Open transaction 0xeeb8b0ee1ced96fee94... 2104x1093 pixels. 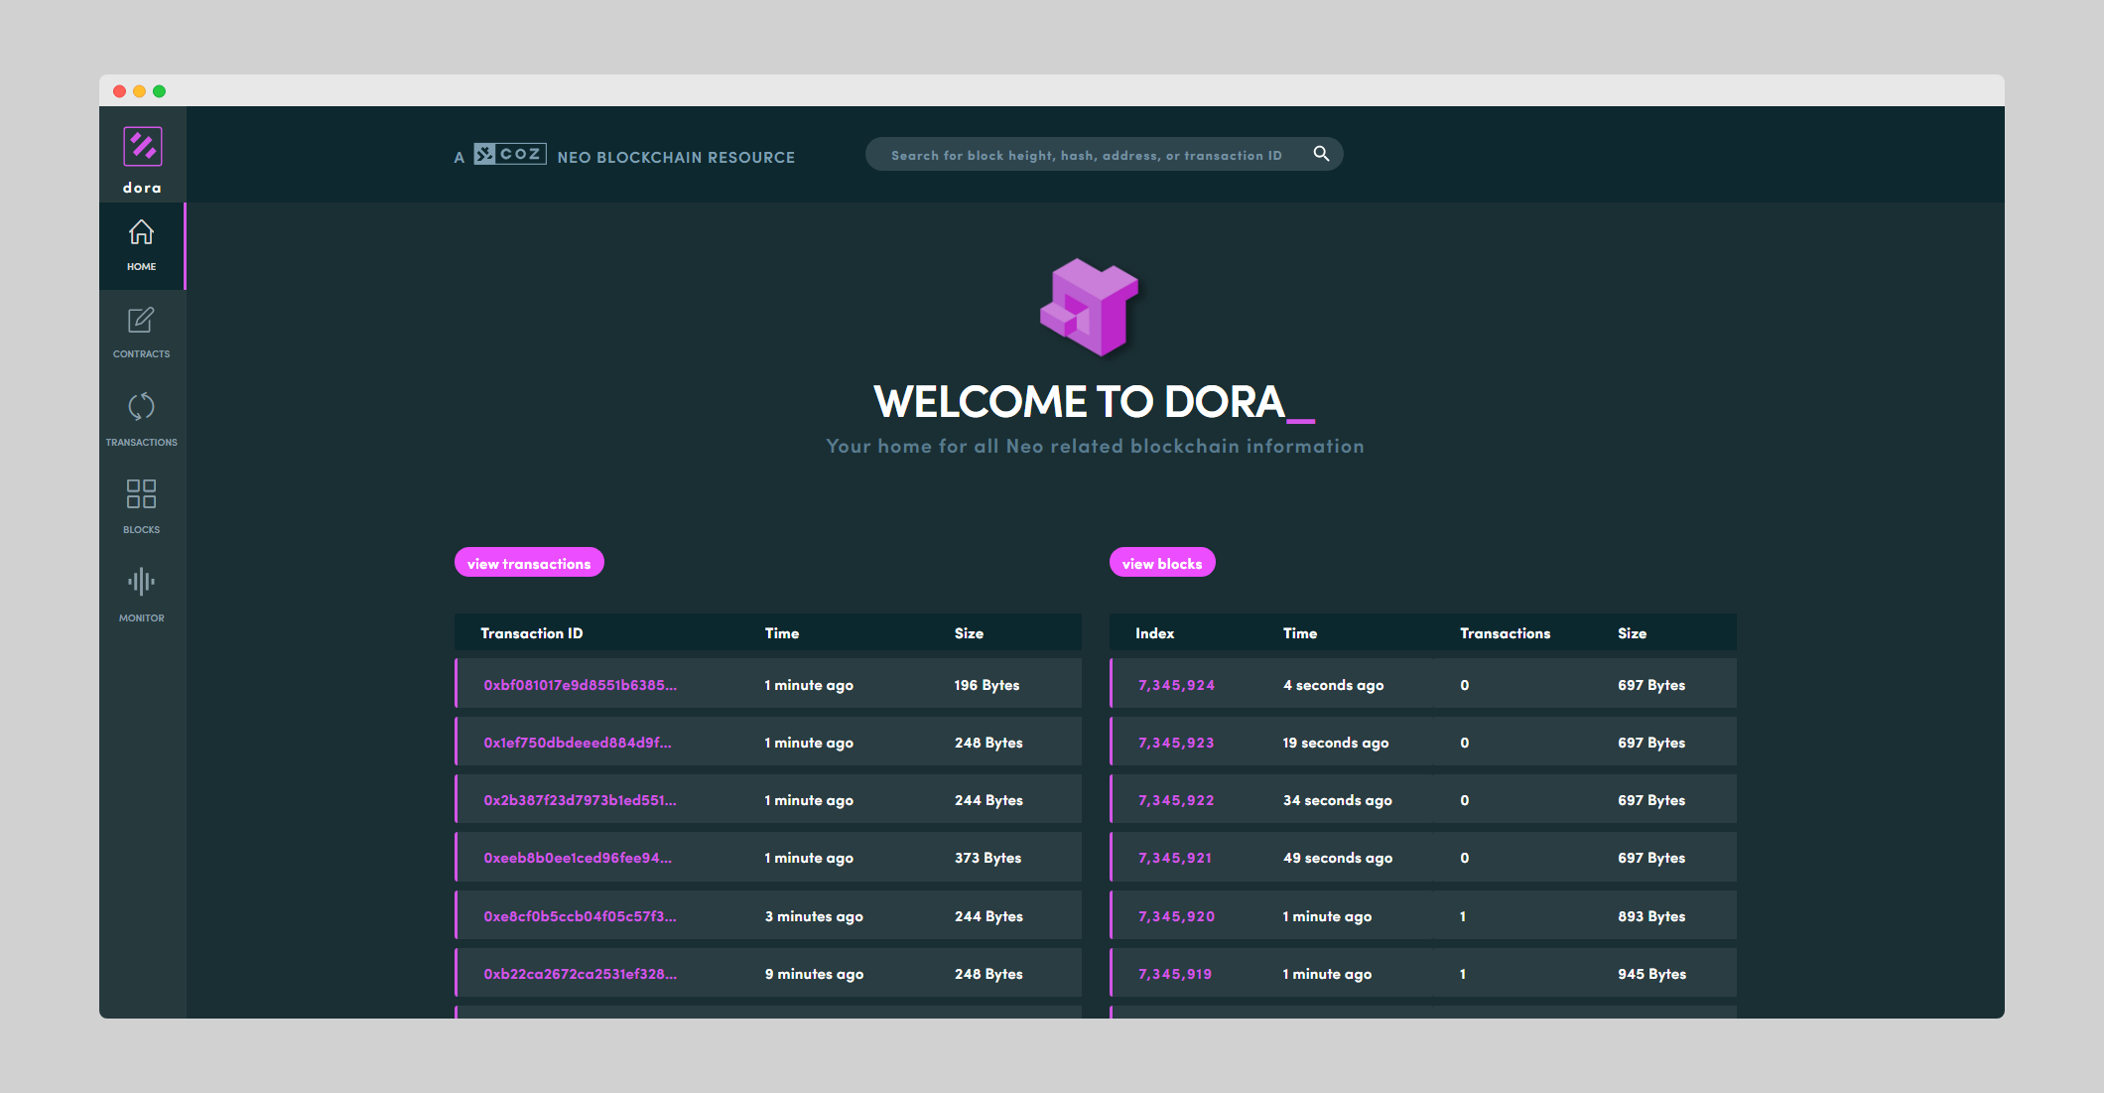pyautogui.click(x=577, y=858)
